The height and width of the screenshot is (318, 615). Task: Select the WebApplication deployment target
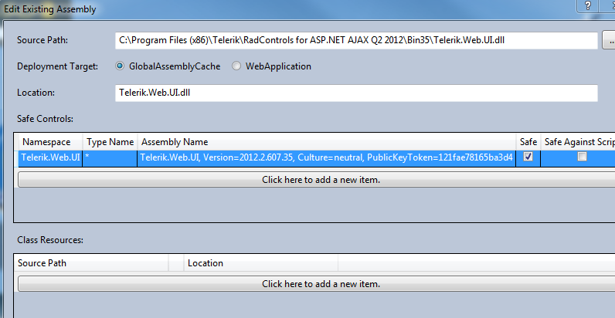[x=237, y=66]
